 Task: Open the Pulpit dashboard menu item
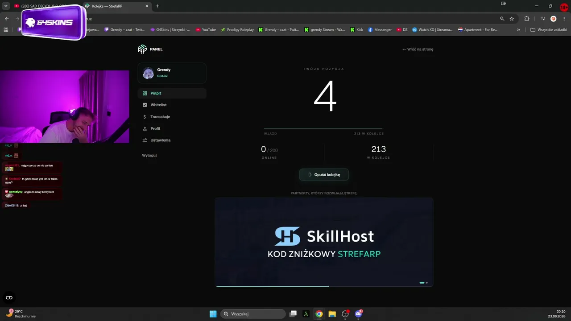pos(172,93)
